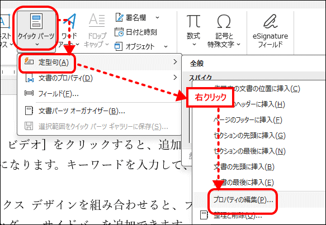This screenshot has height=225, width=326.
Task: Expand the ワードアート dropdown arrow
Action: pos(78,44)
